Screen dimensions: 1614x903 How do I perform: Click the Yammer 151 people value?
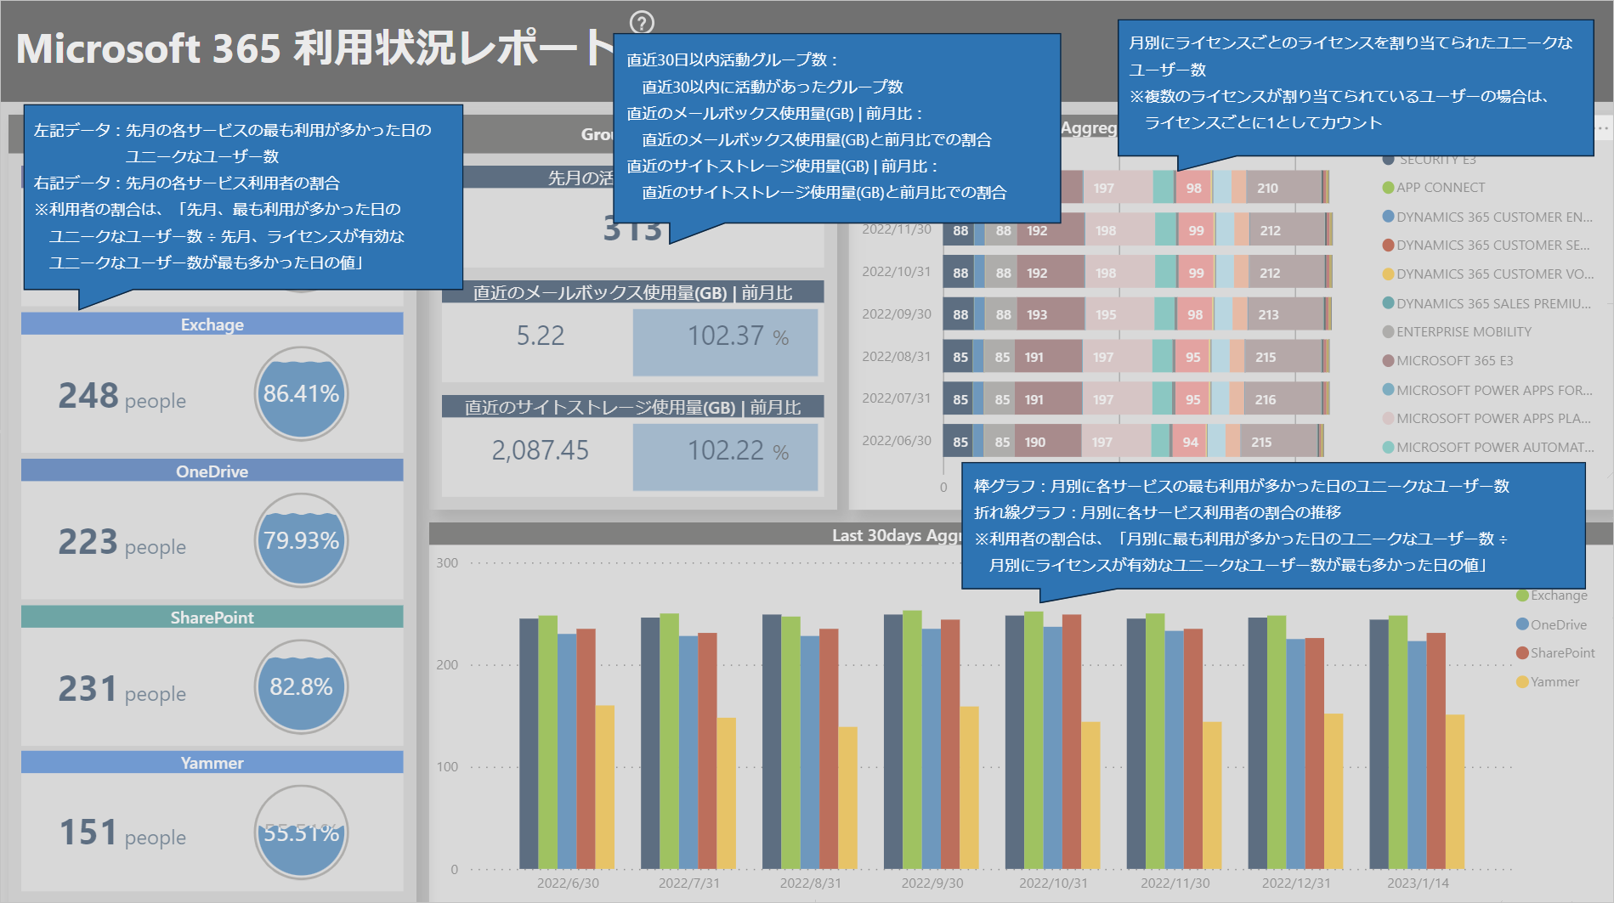coord(88,832)
